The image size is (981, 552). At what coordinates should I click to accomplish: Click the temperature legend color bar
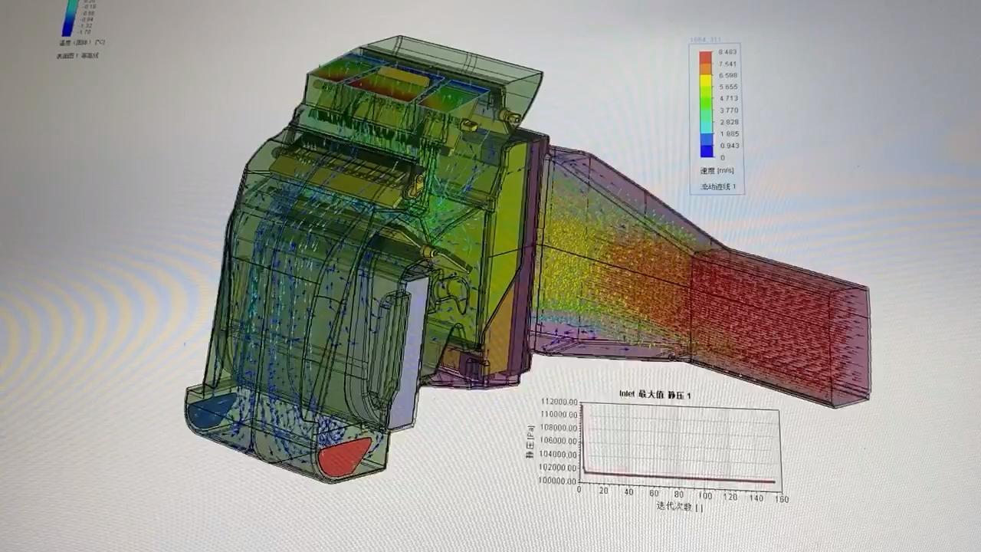[71, 17]
